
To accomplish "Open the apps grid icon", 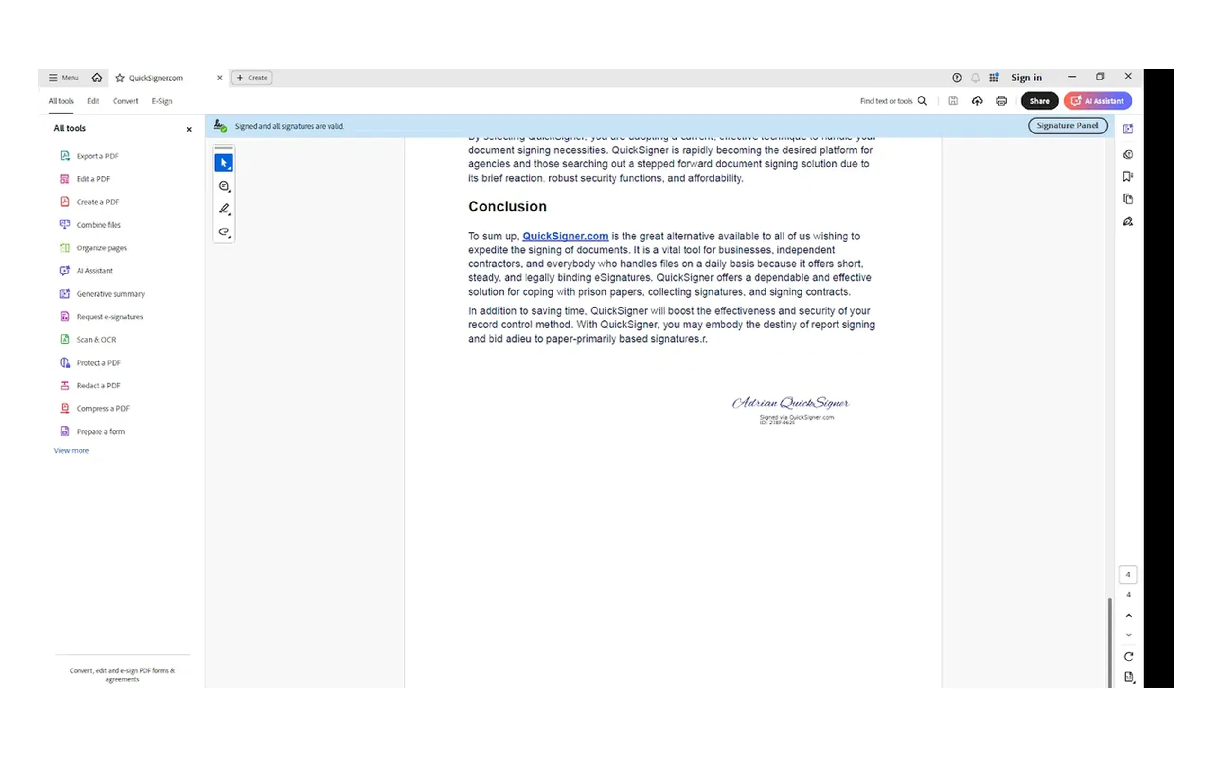I will pos(994,78).
